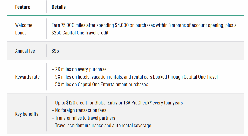Click 'Transfer miles to travel partners' line
This screenshot has height=136, width=248.
click(85, 118)
